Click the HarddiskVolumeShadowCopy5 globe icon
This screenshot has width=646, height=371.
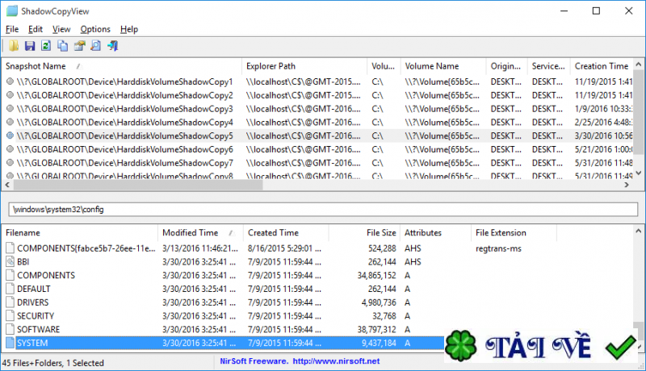(x=10, y=135)
